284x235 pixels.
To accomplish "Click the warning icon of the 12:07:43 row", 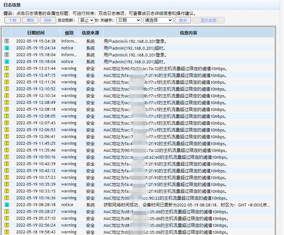I will click(7, 123).
